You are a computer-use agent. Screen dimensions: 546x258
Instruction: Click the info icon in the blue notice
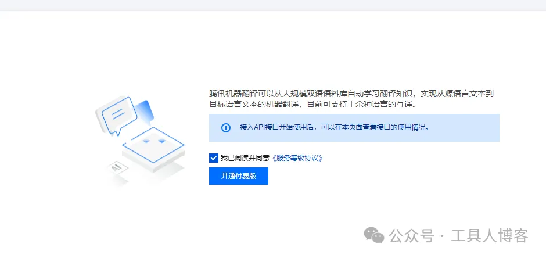[226, 127]
